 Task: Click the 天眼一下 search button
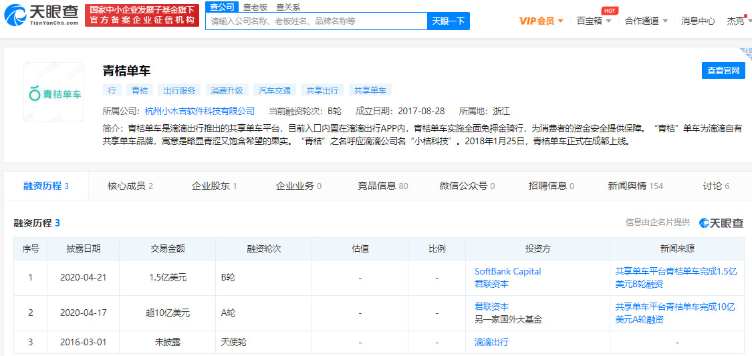449,21
